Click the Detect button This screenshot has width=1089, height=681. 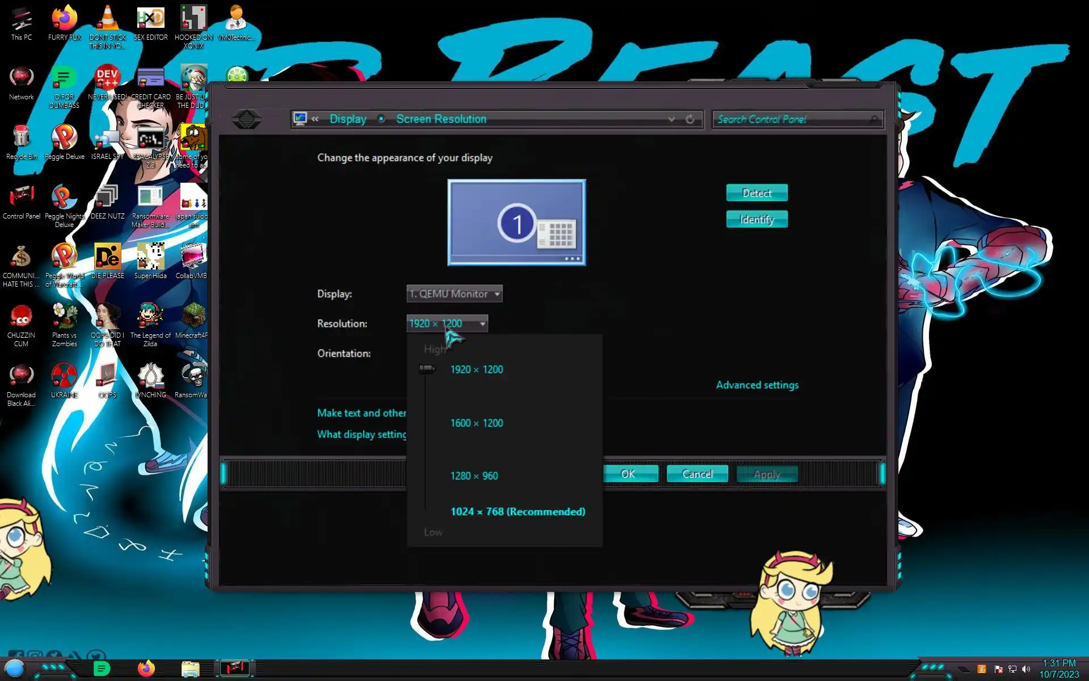757,193
